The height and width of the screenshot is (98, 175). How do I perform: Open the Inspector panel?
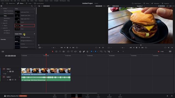(x=165, y=4)
